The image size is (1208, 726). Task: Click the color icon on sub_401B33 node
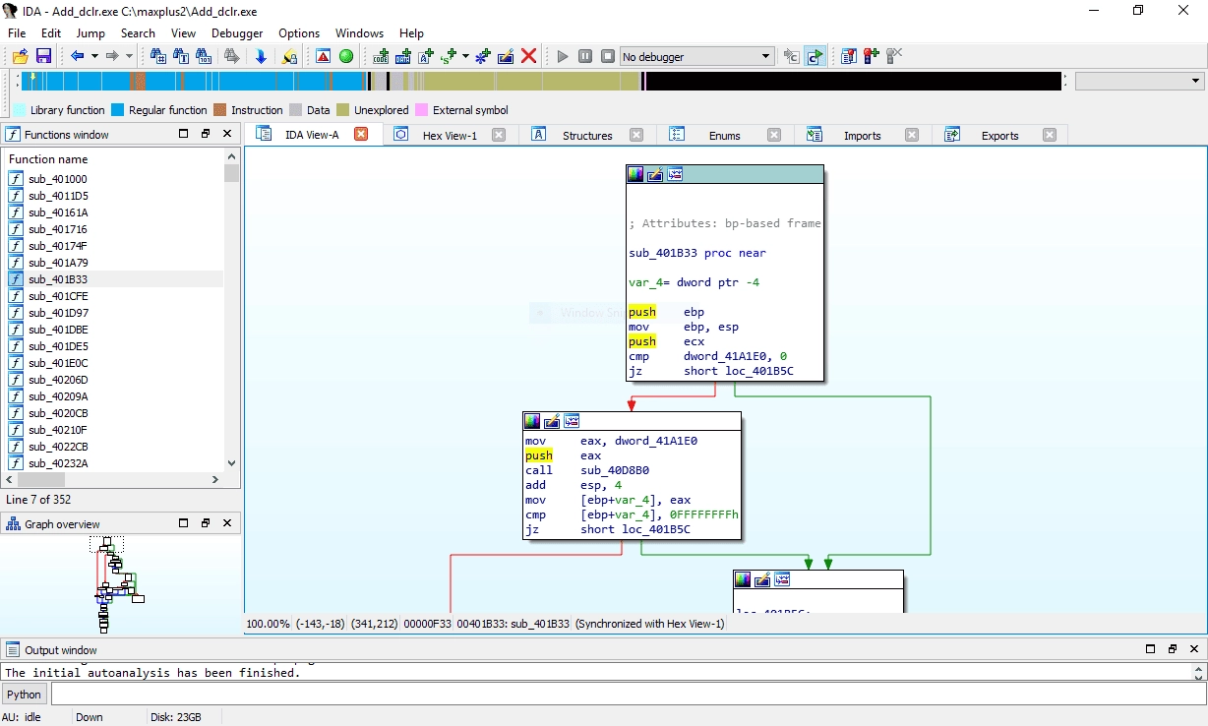point(635,174)
